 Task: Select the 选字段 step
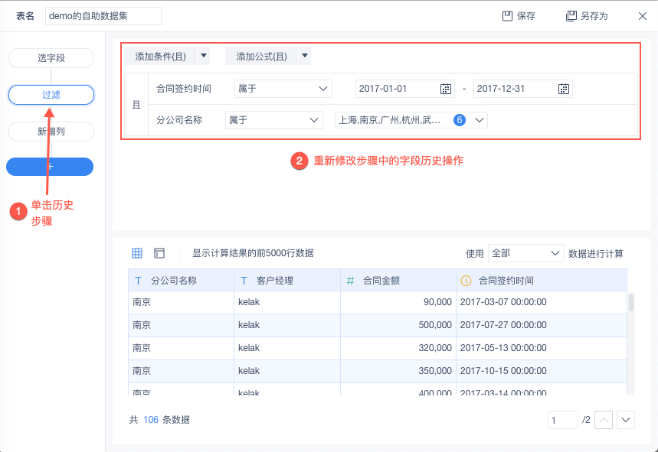pyautogui.click(x=51, y=58)
